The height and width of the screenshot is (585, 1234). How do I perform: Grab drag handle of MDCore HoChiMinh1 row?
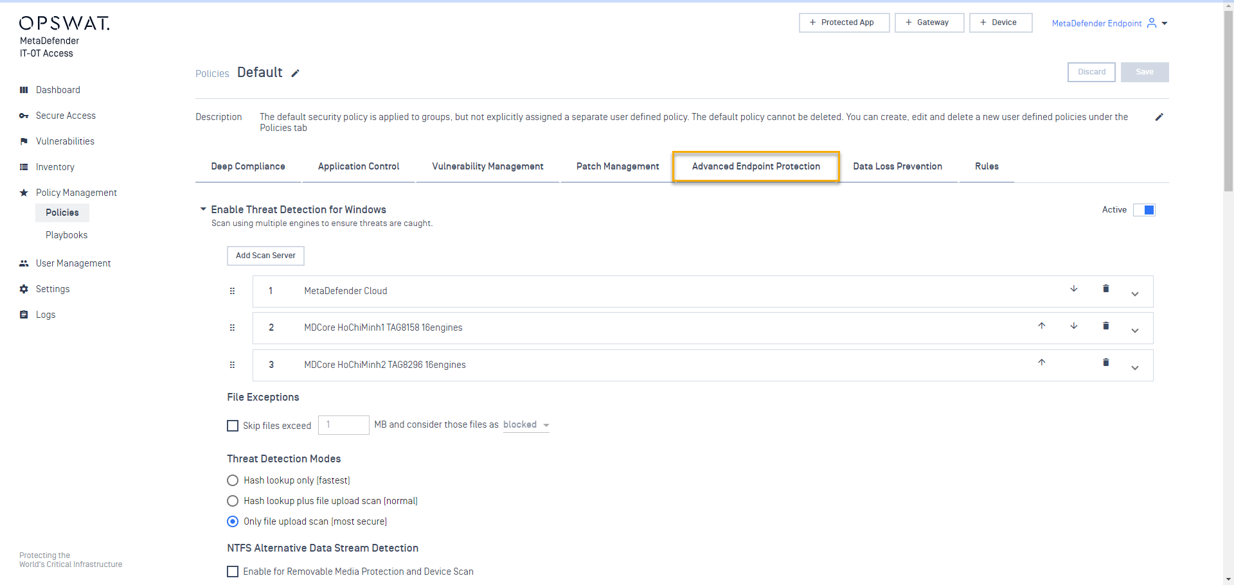click(232, 327)
